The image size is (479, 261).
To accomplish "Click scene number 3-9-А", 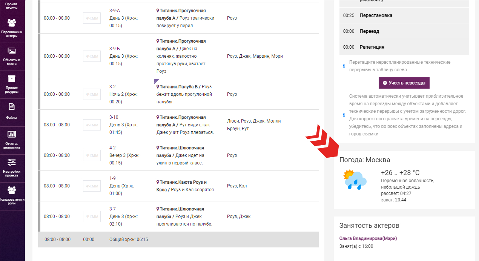I will (115, 11).
